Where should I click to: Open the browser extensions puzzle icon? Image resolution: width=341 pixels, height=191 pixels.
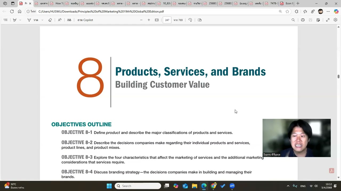(x=297, y=11)
